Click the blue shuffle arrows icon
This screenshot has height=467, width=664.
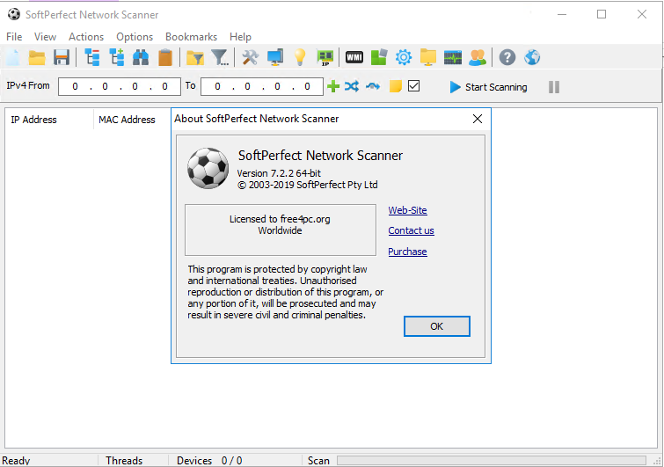tap(352, 86)
